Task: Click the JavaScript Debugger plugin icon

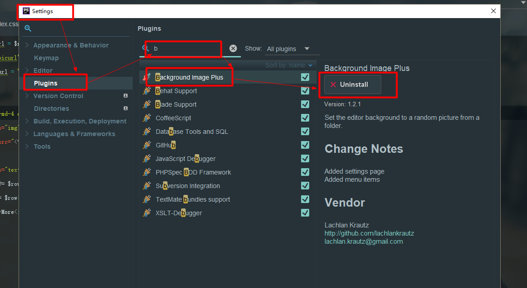Action: tap(147, 158)
